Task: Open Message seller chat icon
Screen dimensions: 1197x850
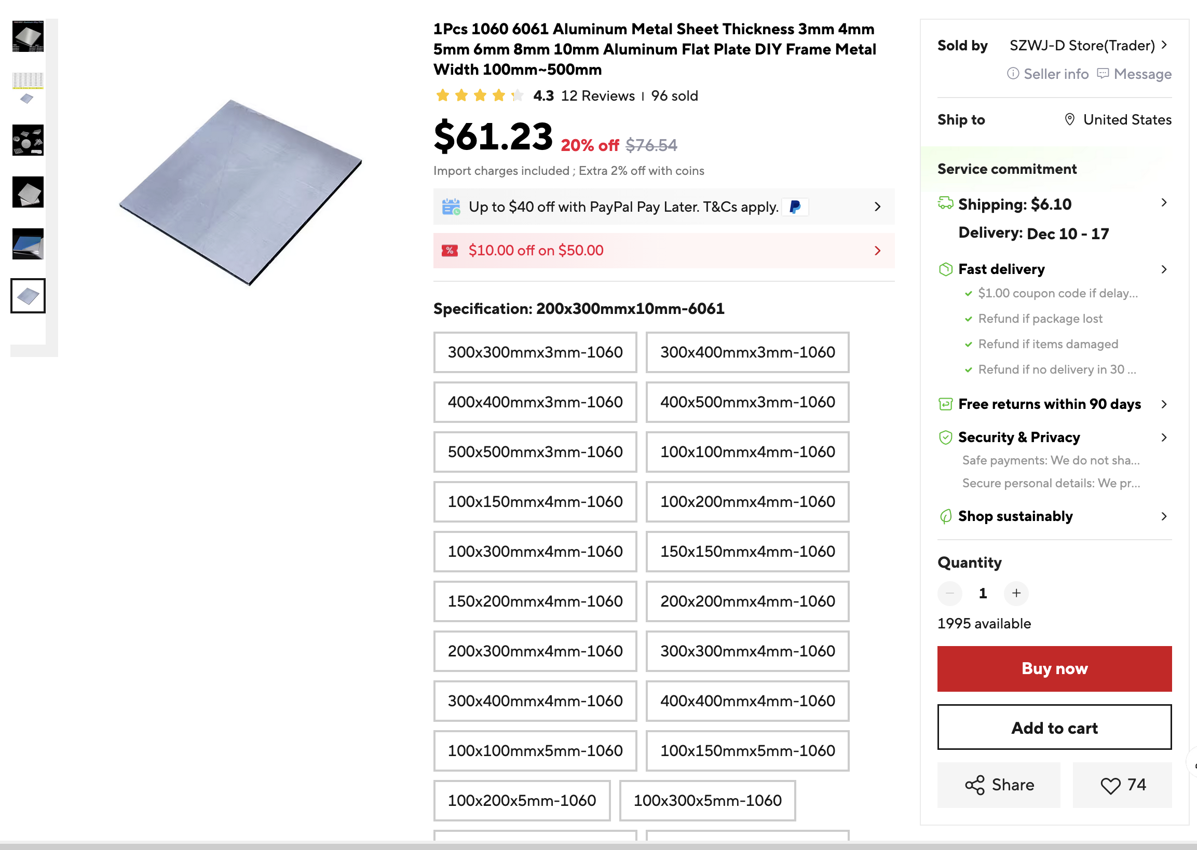Action: point(1103,74)
